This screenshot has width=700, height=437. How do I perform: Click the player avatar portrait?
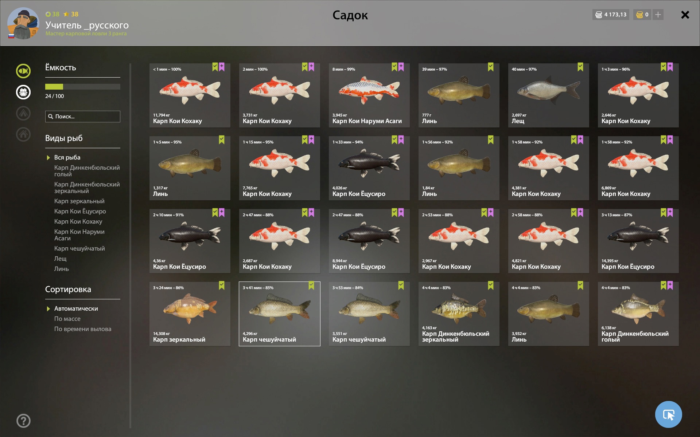23,23
